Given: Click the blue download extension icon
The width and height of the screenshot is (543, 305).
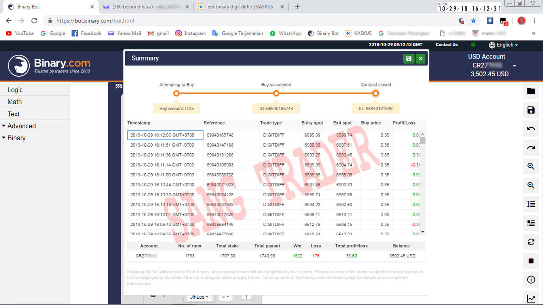Looking at the screenshot, I should pyautogui.click(x=490, y=20).
